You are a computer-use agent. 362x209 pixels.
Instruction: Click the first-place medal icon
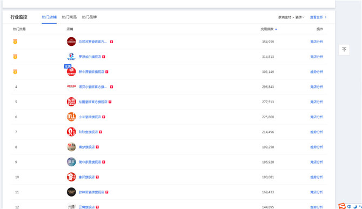(x=15, y=42)
